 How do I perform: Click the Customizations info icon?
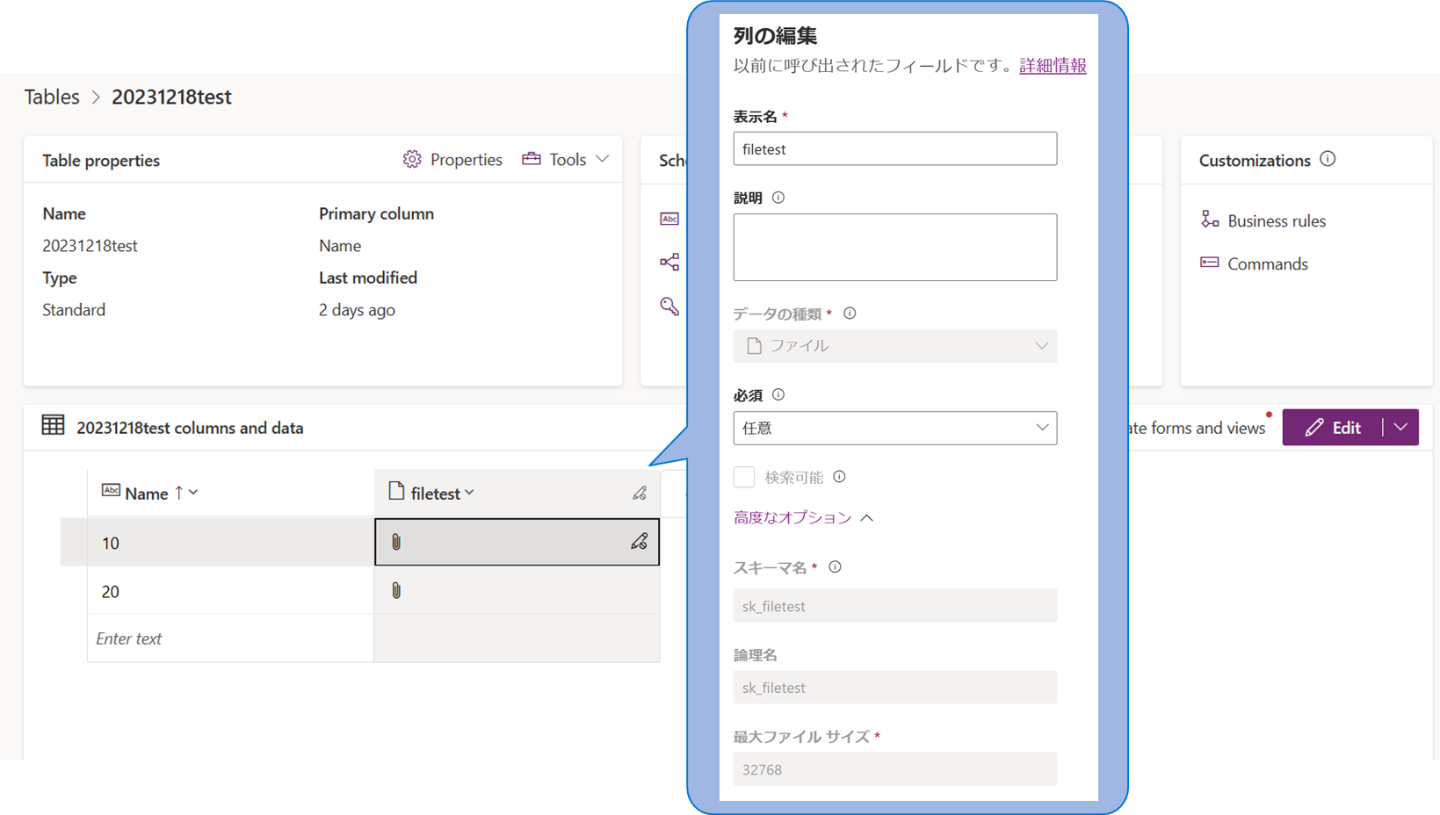tap(1328, 159)
